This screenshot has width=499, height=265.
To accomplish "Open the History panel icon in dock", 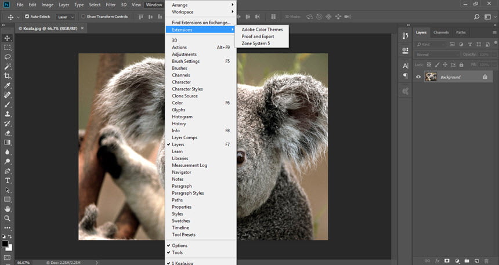I will (x=405, y=35).
